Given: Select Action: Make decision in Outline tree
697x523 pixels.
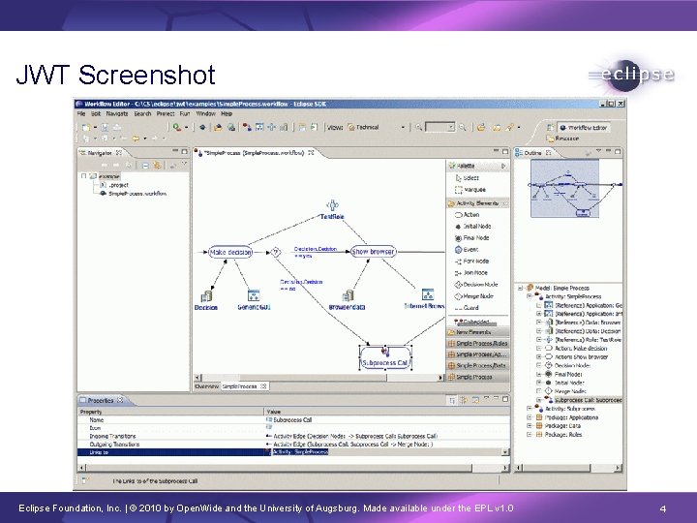Looking at the screenshot, I should coord(576,349).
